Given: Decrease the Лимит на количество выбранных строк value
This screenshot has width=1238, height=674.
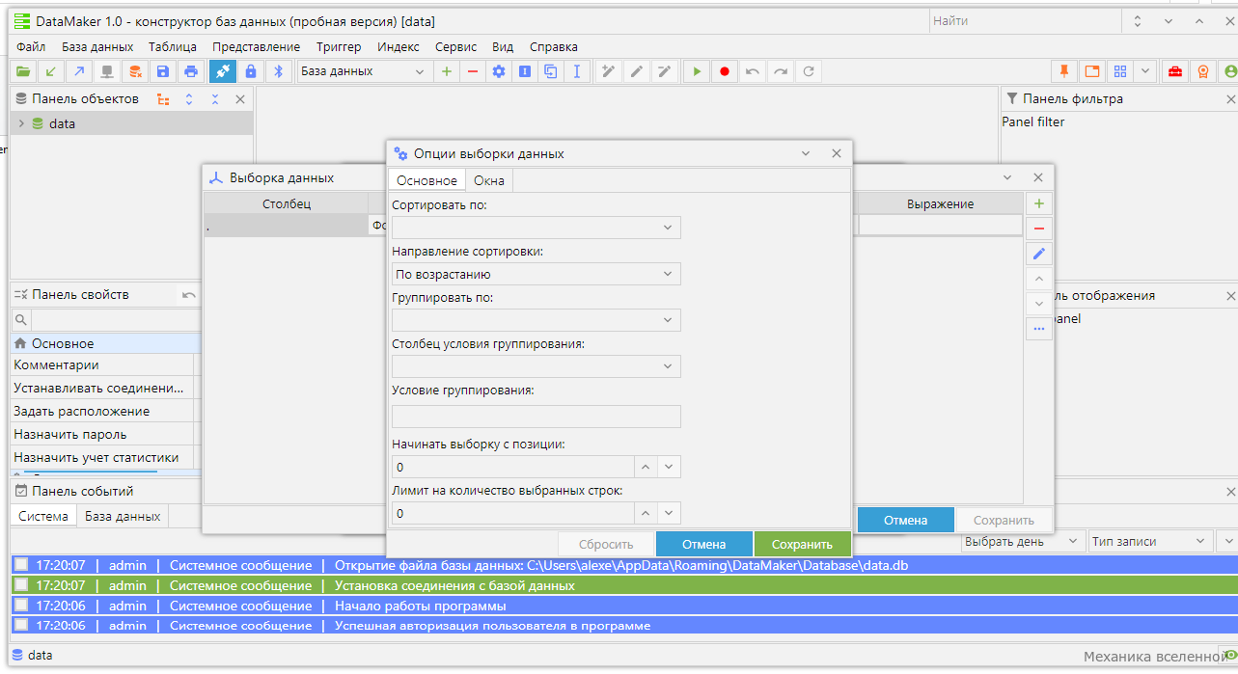Looking at the screenshot, I should point(669,513).
